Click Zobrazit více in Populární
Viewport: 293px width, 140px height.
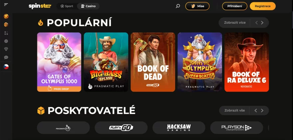(235, 23)
